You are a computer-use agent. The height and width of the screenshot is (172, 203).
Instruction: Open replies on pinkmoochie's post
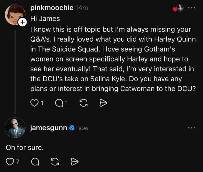click(x=60, y=103)
